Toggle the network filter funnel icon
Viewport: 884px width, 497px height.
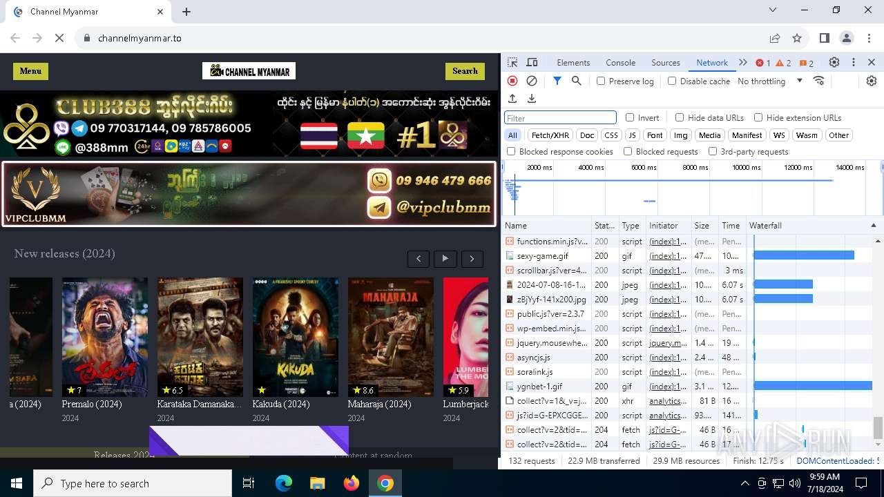pos(557,81)
